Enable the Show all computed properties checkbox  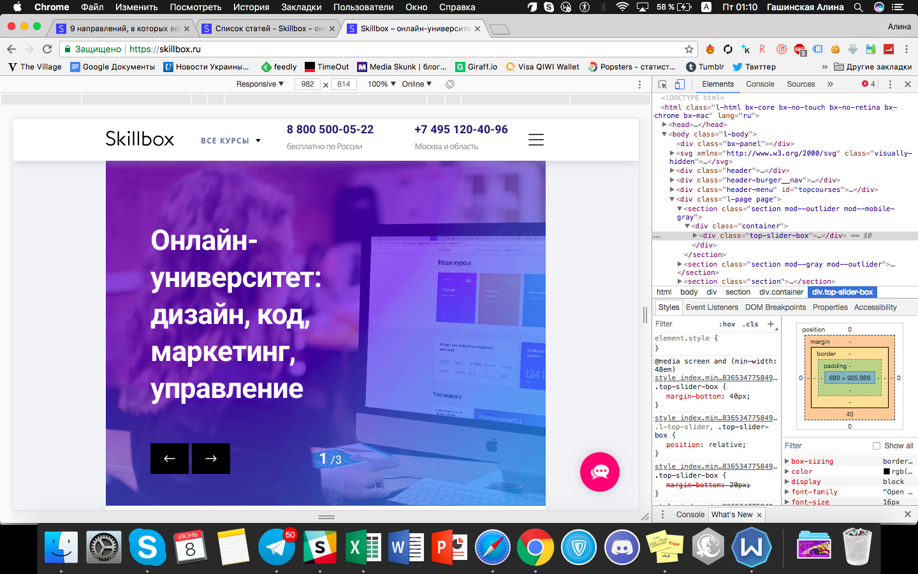click(x=877, y=446)
